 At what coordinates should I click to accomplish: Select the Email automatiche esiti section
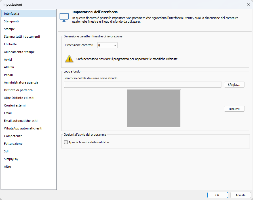coord(21,121)
